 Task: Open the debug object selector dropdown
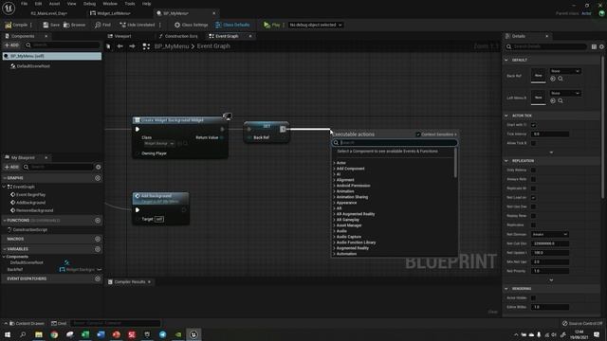click(x=316, y=25)
